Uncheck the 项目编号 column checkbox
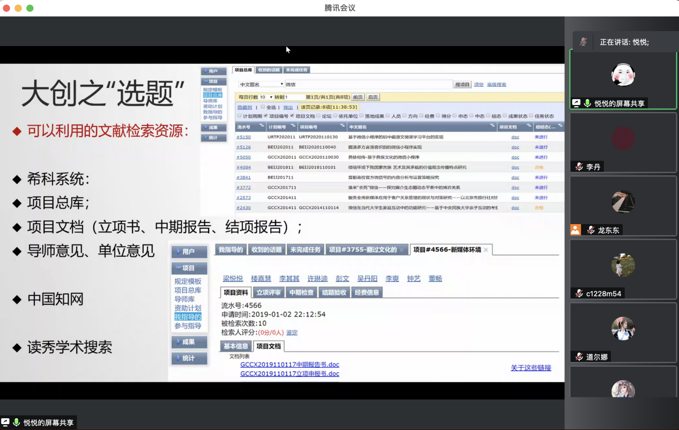The image size is (679, 430). (x=265, y=116)
